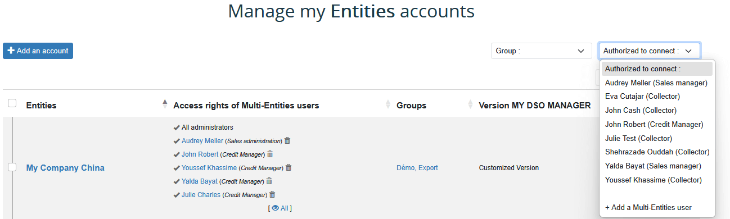Choose Youssef Khassime (Collector) option
This screenshot has width=730, height=219.
pos(657,180)
